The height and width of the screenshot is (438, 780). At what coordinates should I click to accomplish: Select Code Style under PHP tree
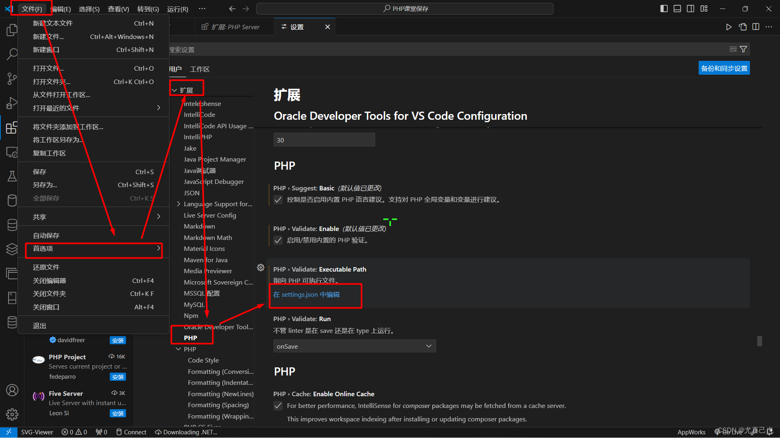(x=203, y=360)
